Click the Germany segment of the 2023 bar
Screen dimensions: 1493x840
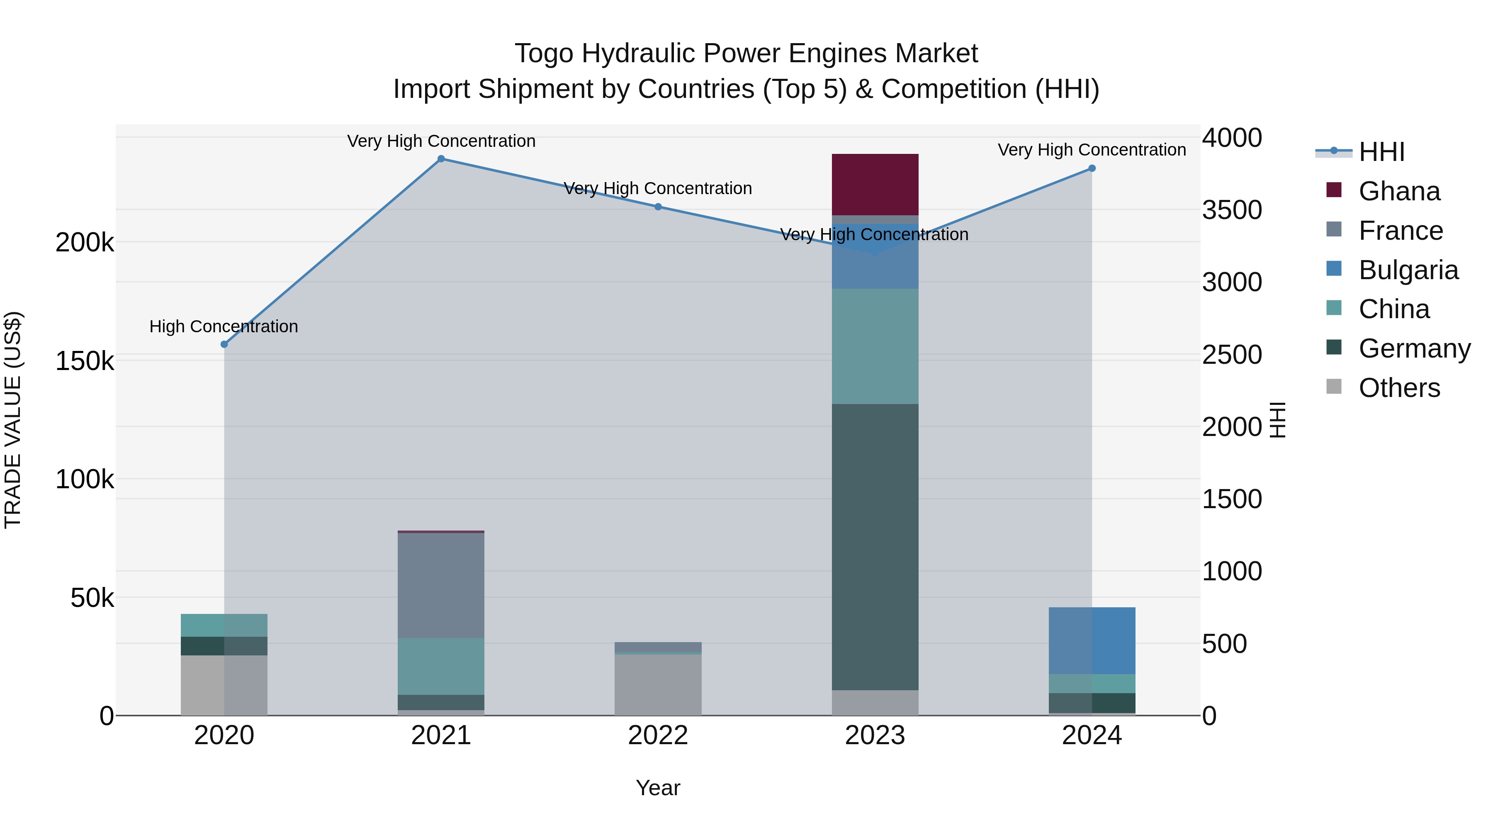pyautogui.click(x=875, y=547)
